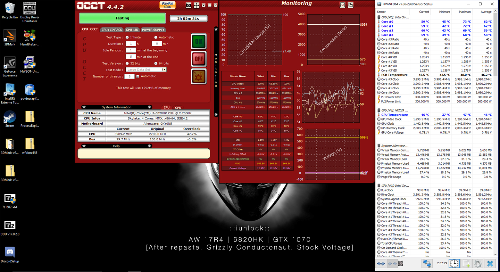Image resolution: width=500 pixels, height=272 pixels.
Task: Open HWiNFO sensor settings gear
Action: pos(478,264)
